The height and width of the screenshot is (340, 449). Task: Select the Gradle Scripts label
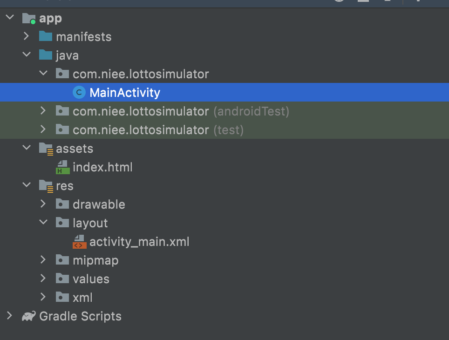80,316
